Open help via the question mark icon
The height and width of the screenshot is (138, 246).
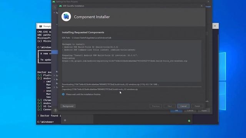(x=55, y=110)
